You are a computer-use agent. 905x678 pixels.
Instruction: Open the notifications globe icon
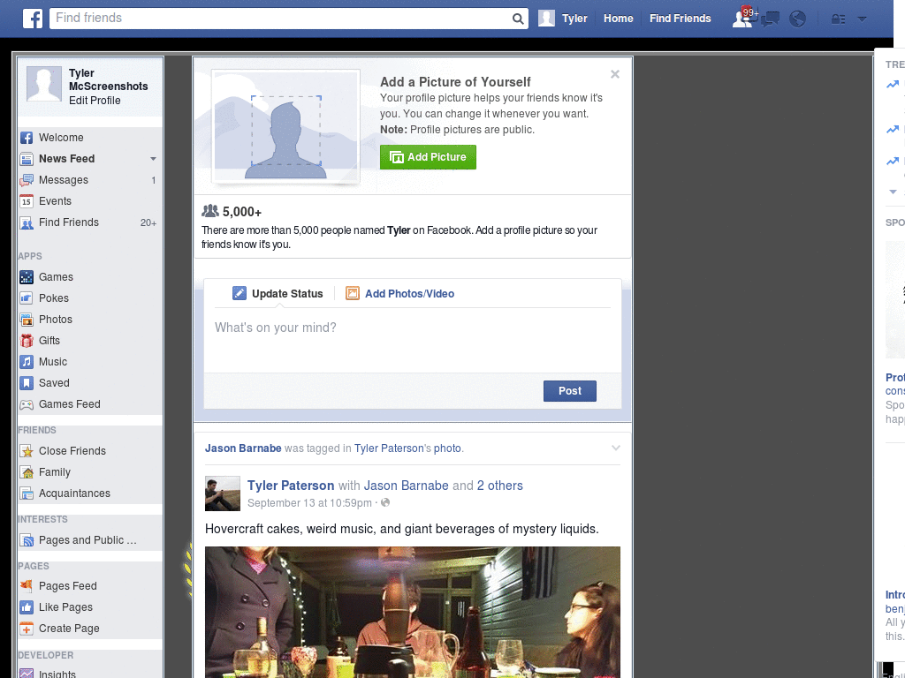798,19
